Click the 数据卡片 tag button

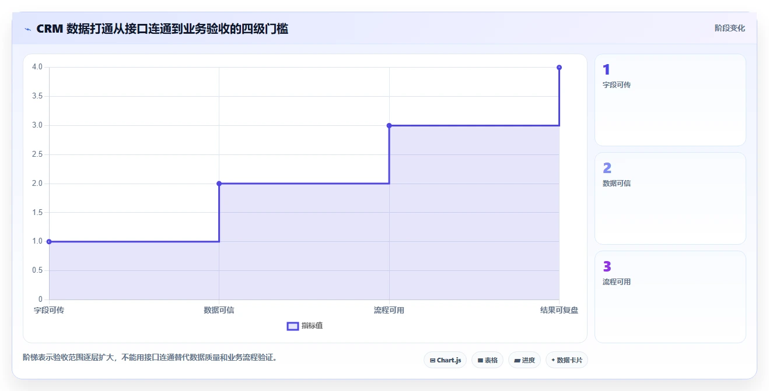pyautogui.click(x=567, y=360)
